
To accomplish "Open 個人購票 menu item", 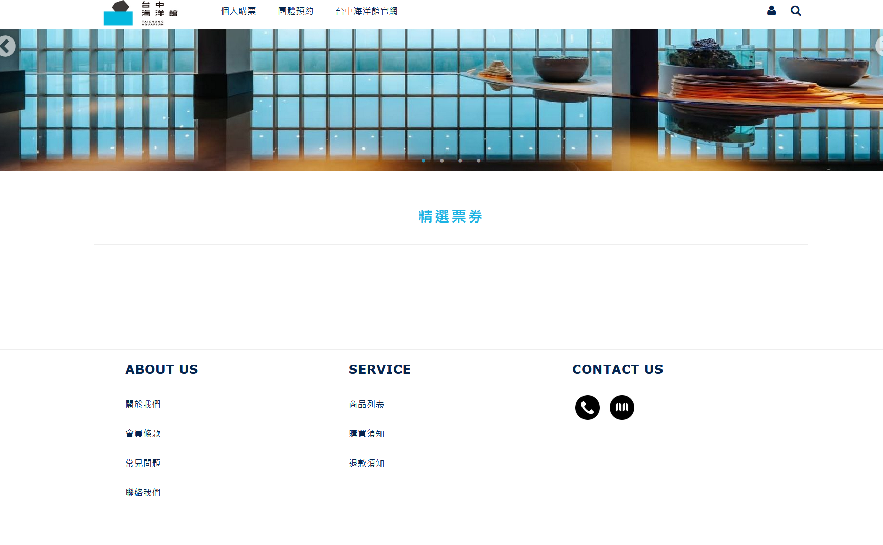I will click(238, 11).
